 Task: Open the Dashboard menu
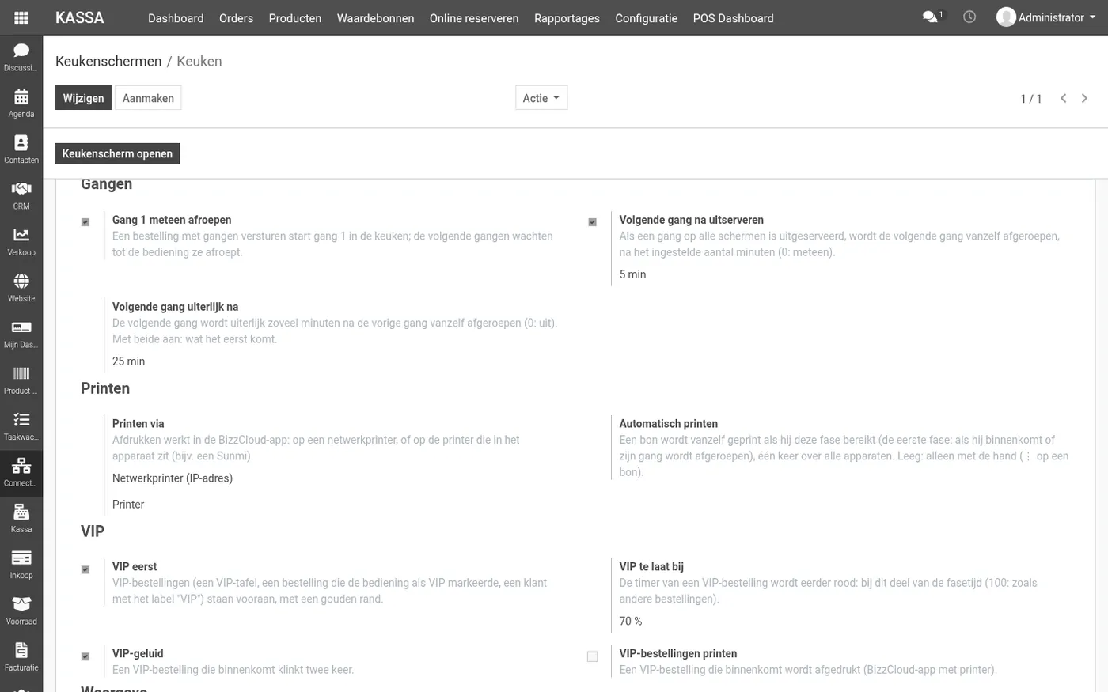click(x=176, y=18)
